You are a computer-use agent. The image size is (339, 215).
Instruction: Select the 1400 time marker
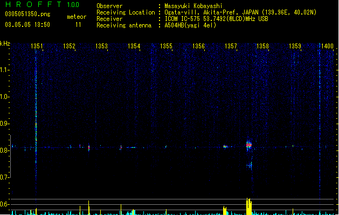327,46
